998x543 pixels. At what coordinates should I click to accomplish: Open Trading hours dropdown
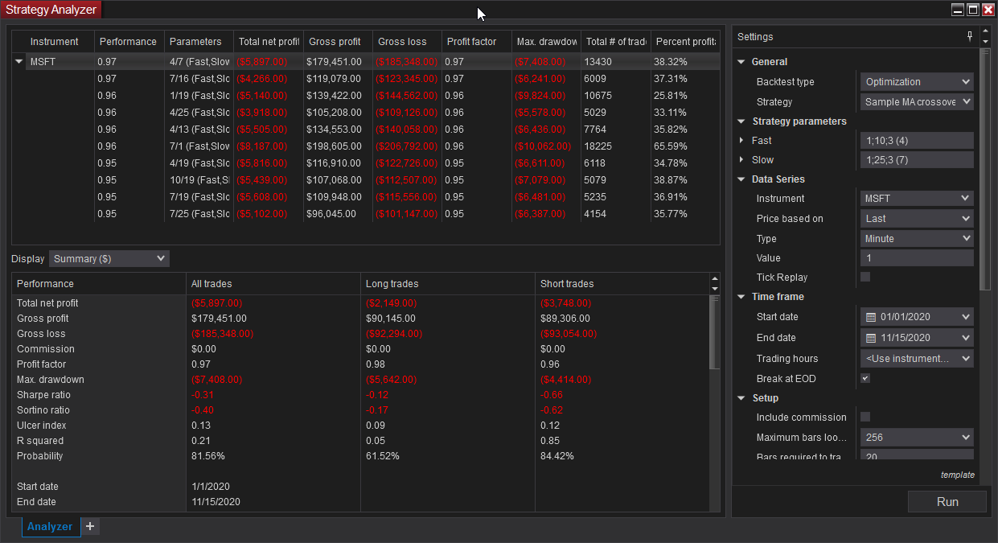pyautogui.click(x=917, y=359)
